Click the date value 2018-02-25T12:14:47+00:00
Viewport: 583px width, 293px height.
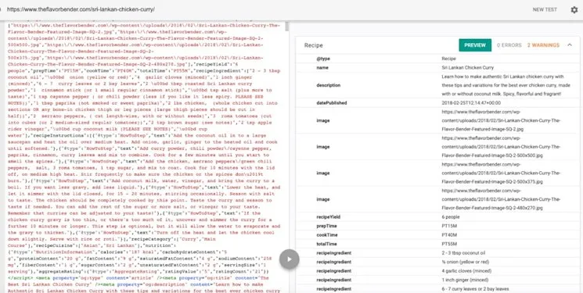471,103
